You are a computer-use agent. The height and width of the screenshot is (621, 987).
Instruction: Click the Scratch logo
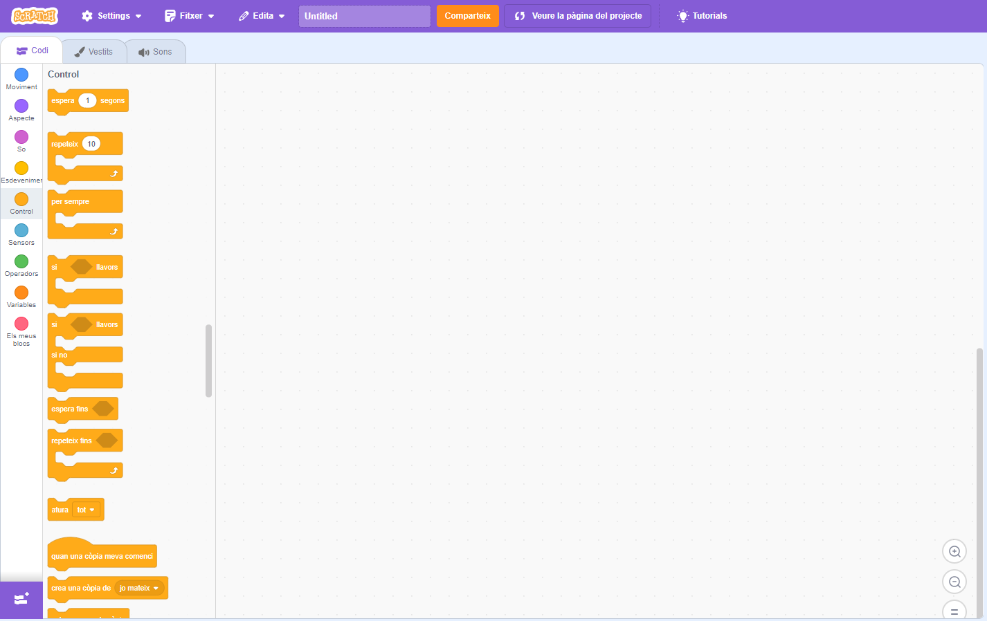tap(35, 16)
